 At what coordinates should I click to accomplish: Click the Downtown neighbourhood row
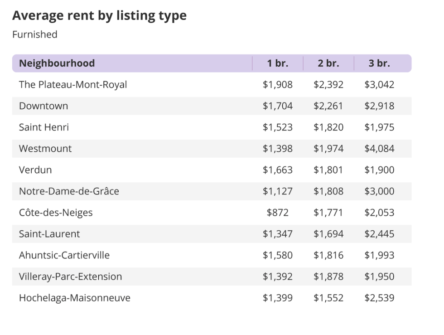(43, 106)
